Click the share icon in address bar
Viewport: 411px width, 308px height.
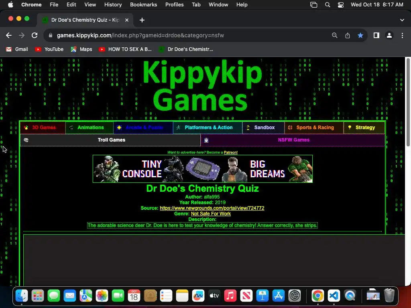coord(348,35)
